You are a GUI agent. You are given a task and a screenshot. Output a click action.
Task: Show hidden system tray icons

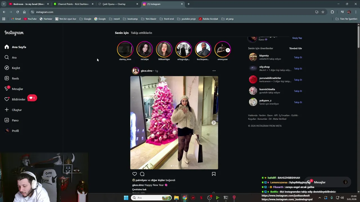point(319,198)
